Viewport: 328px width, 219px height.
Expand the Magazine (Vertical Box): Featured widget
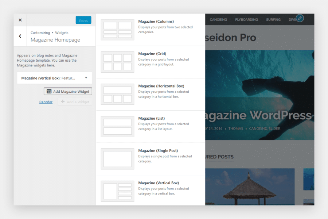click(54, 78)
